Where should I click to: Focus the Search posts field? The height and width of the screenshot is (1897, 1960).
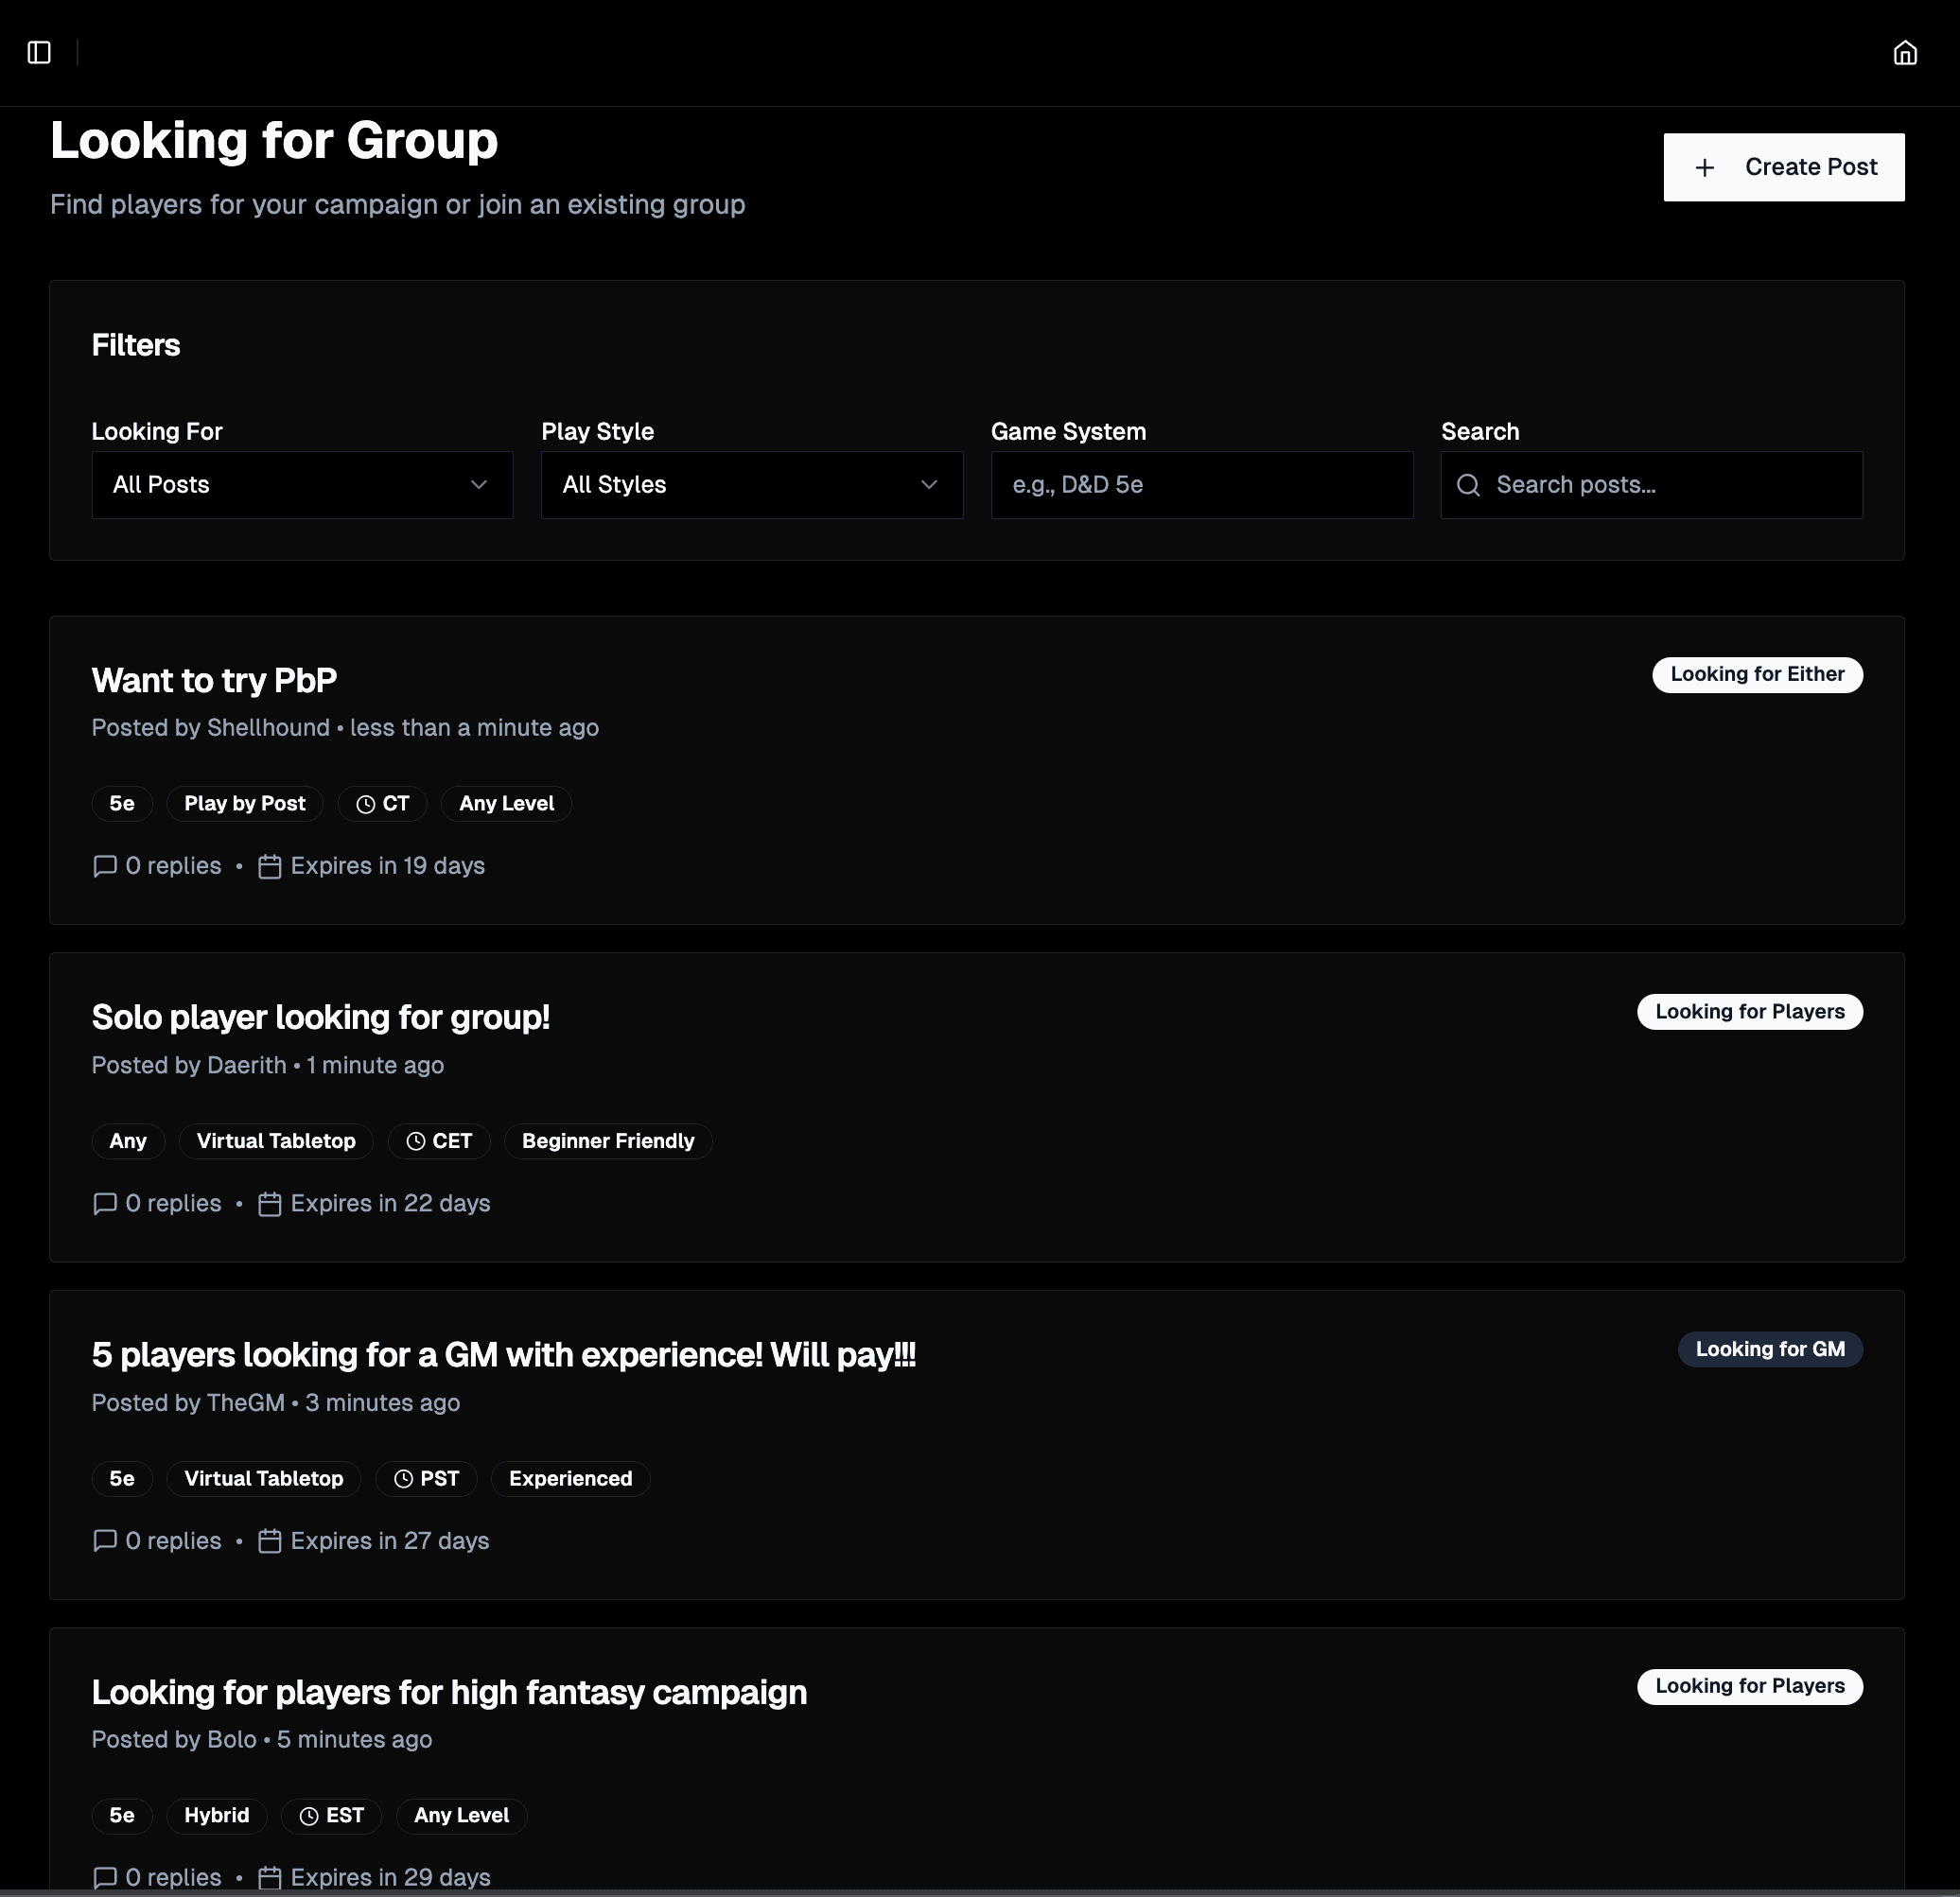coord(1651,485)
